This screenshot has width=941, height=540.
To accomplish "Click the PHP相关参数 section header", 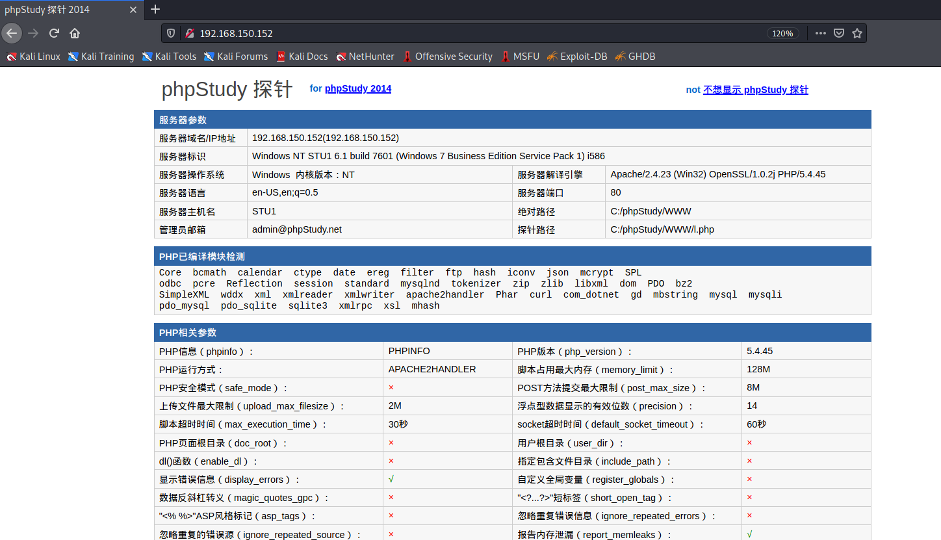I will 513,332.
